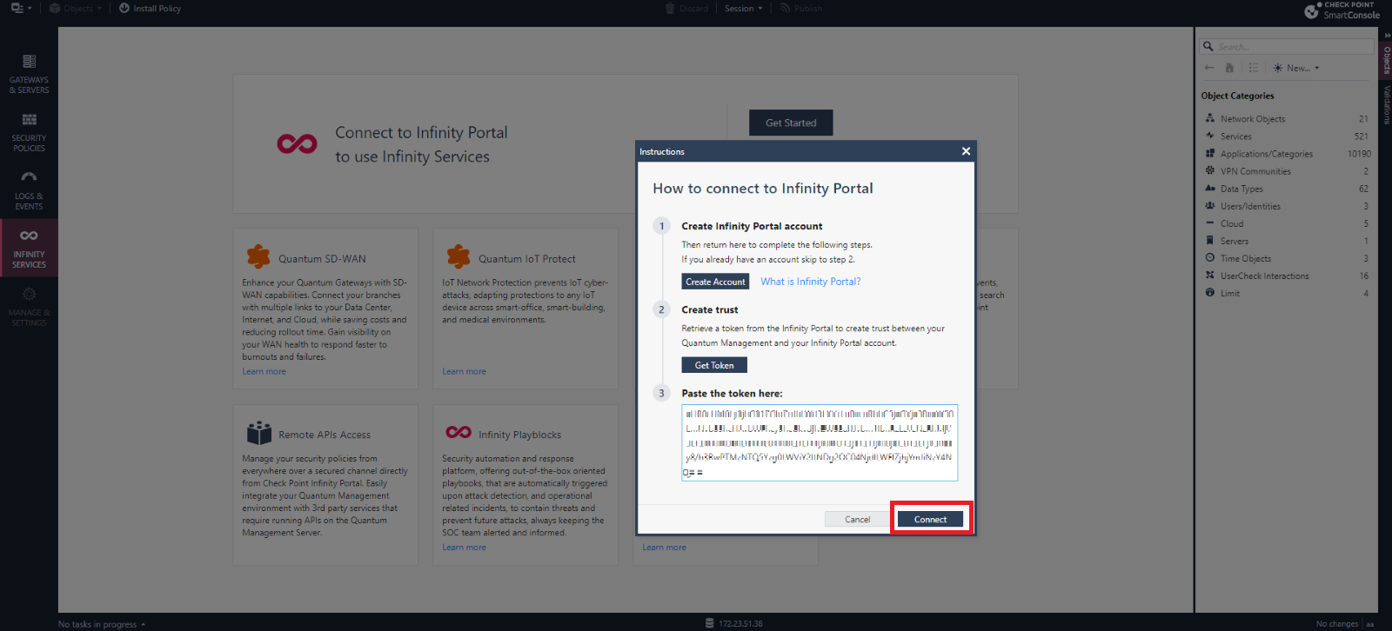Click inside the token paste field
The width and height of the screenshot is (1392, 631).
click(x=820, y=442)
